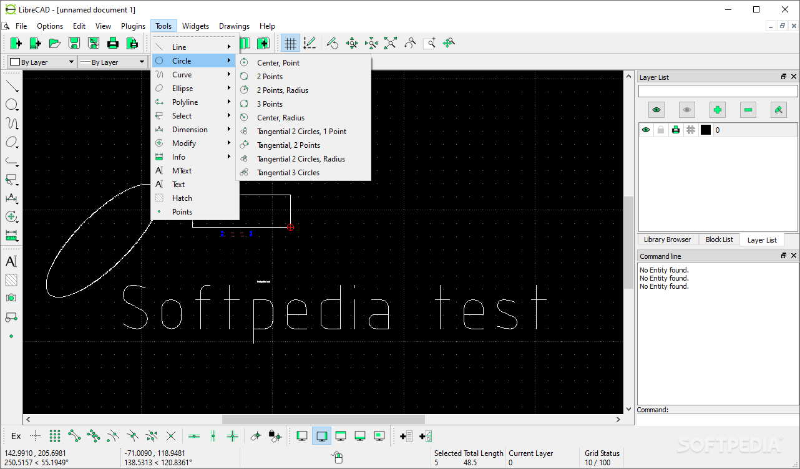
Task: Click the Auto Zoom icon
Action: 391,43
